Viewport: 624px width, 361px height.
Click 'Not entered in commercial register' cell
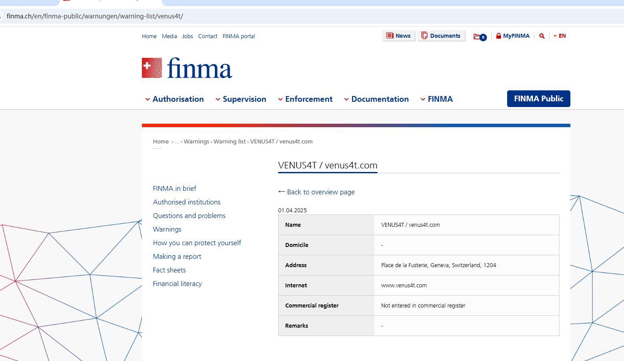tap(467, 306)
